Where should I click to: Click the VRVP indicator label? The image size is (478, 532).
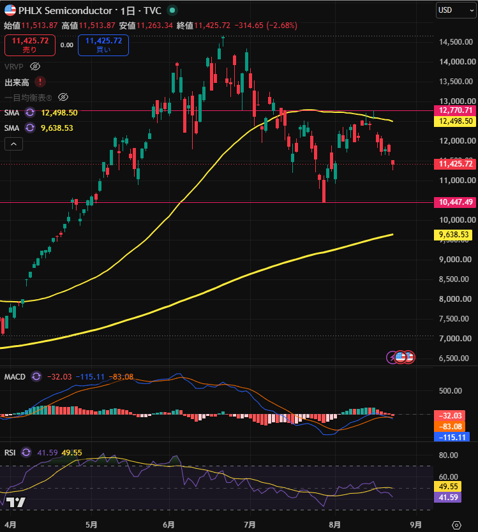[x=14, y=66]
